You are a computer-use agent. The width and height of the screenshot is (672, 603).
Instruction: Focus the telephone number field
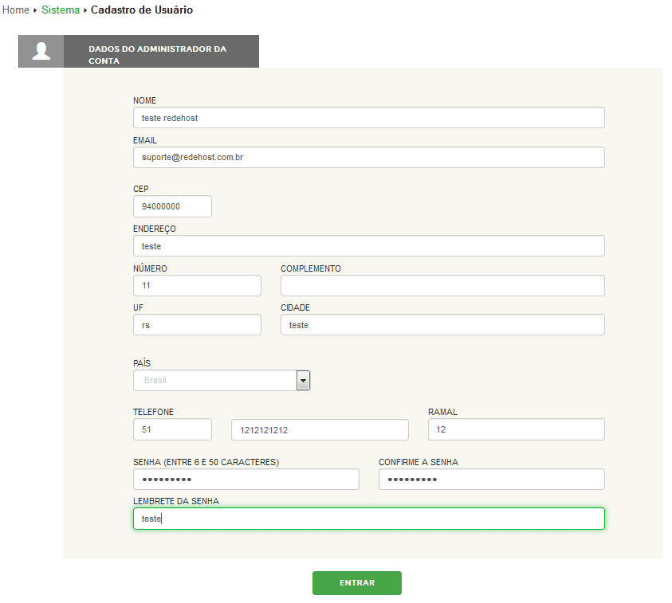tap(319, 430)
